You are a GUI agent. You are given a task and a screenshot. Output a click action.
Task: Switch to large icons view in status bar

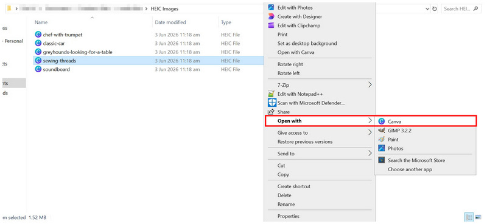478,217
